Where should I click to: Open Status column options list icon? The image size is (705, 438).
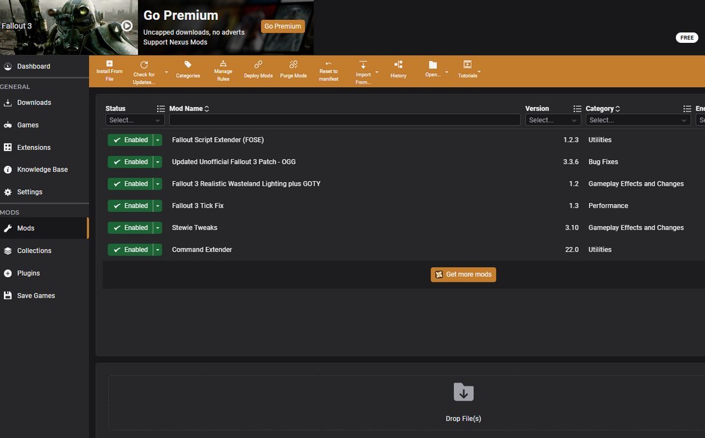(x=160, y=109)
